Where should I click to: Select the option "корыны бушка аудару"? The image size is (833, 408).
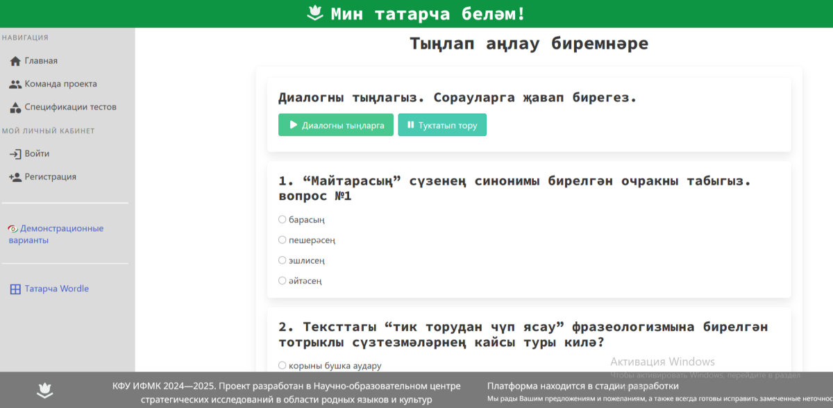(x=283, y=366)
